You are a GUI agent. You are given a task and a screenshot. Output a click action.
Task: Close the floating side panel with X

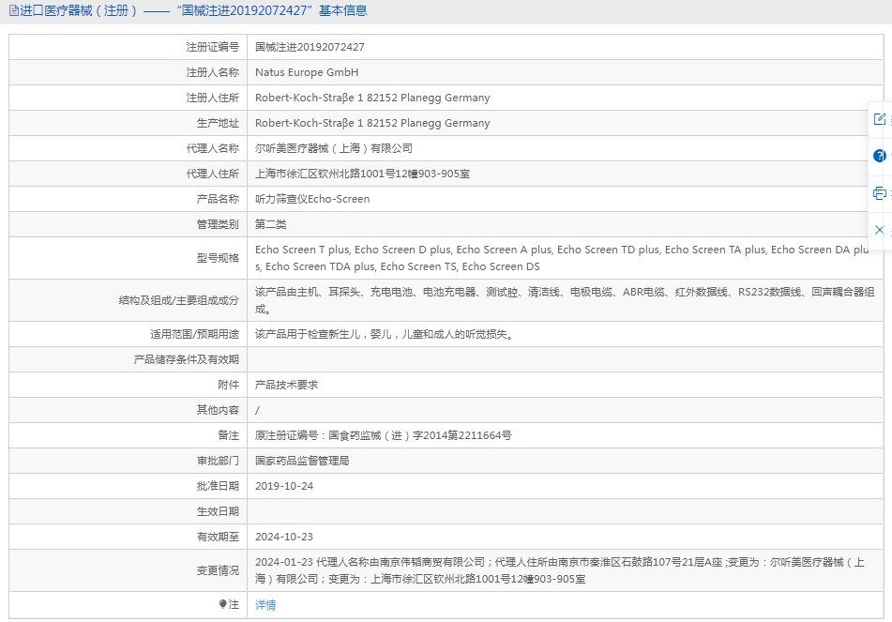tap(879, 230)
